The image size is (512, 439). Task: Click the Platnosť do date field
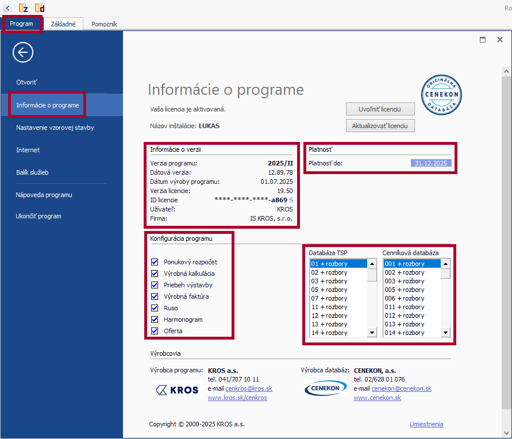coord(432,163)
